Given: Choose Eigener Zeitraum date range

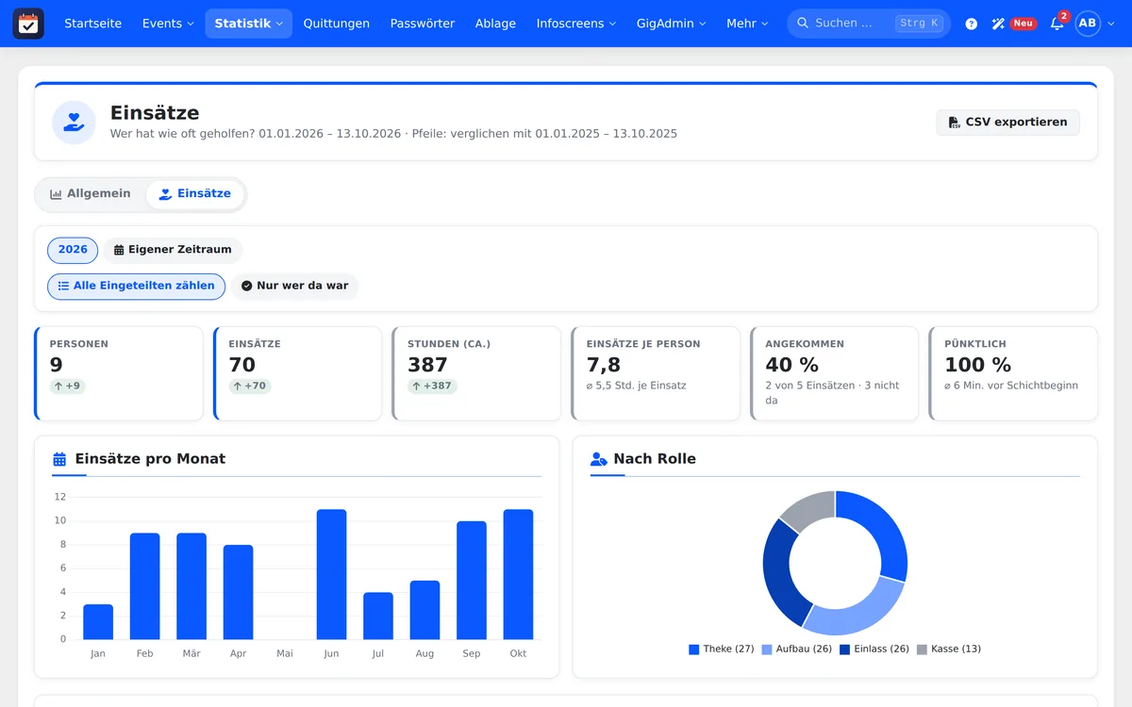Looking at the screenshot, I should pos(173,250).
